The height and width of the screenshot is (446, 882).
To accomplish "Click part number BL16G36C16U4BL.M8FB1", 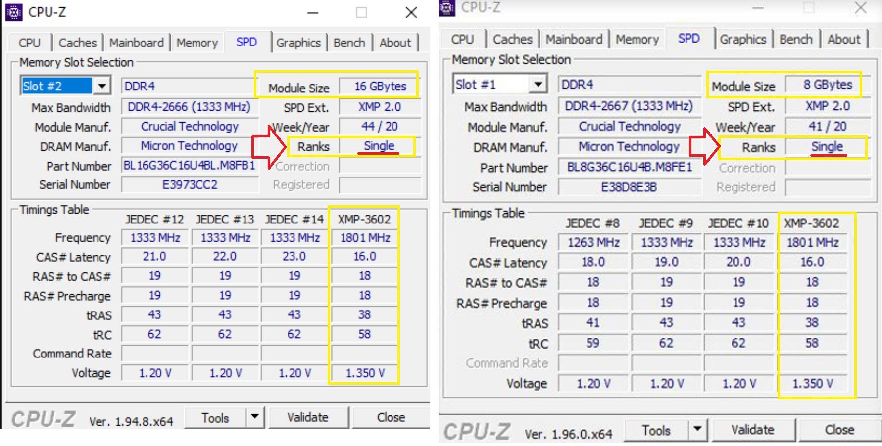I will 189,166.
